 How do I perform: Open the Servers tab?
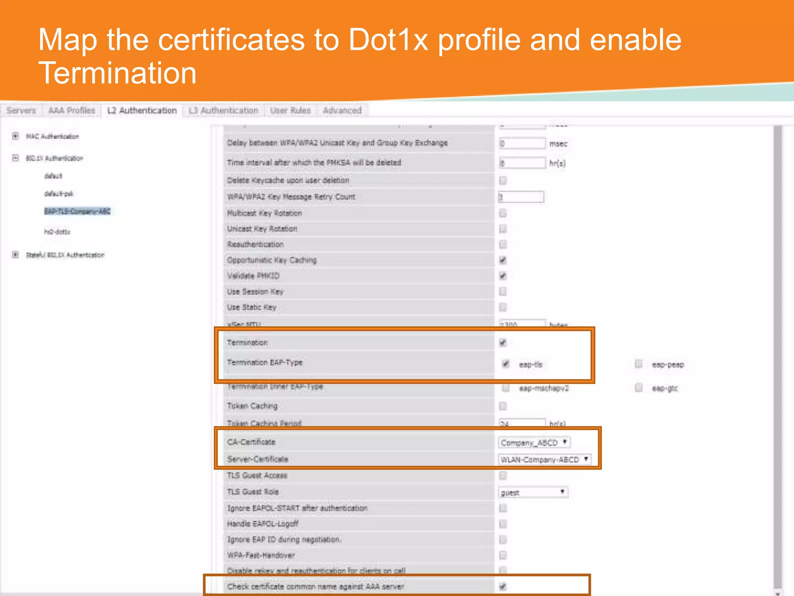pyautogui.click(x=21, y=111)
